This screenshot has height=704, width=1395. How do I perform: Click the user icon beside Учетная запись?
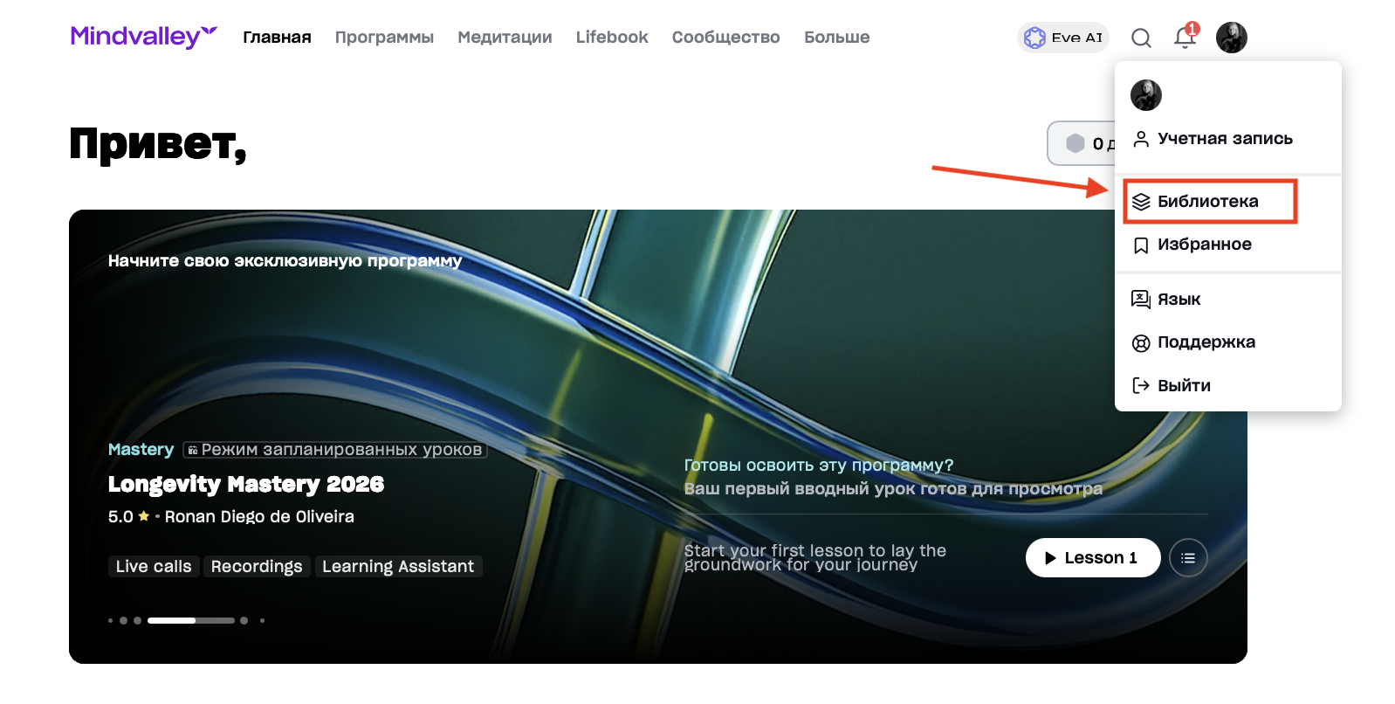point(1141,139)
